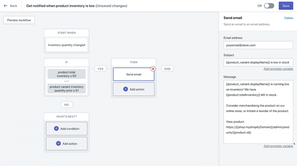Add template variable to Message

tap(278, 146)
